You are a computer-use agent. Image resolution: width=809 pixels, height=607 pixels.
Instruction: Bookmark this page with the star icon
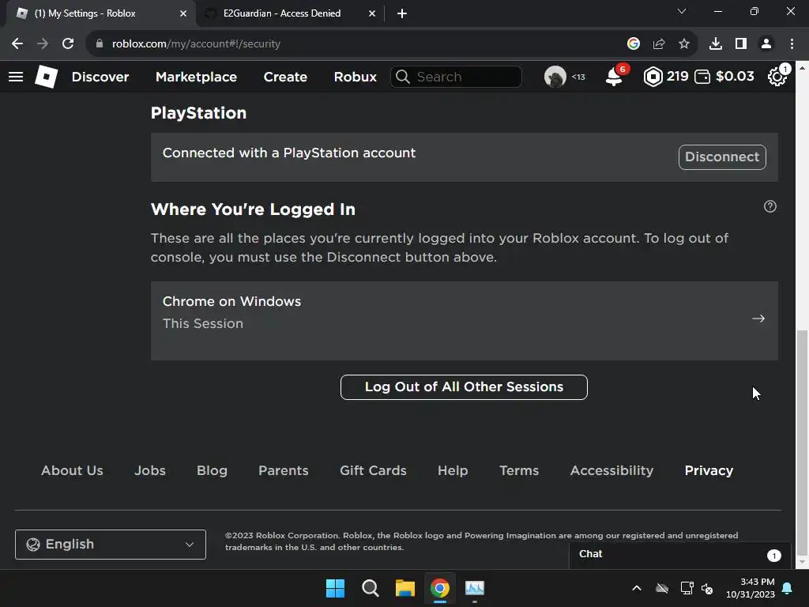[x=684, y=44]
